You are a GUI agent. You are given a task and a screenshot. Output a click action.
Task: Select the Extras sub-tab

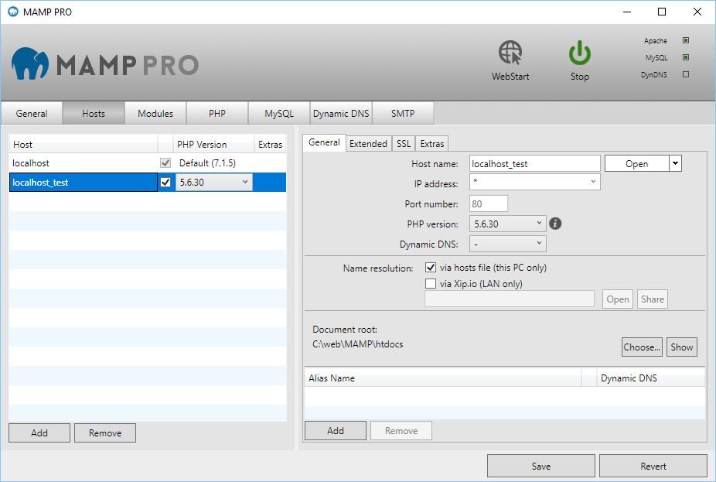coord(432,143)
